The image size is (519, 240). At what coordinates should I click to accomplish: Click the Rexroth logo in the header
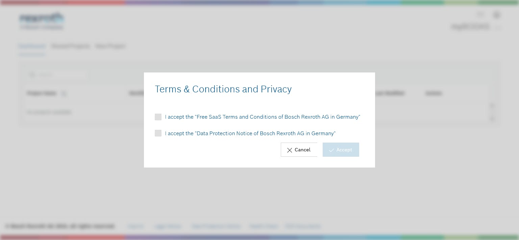(41, 21)
